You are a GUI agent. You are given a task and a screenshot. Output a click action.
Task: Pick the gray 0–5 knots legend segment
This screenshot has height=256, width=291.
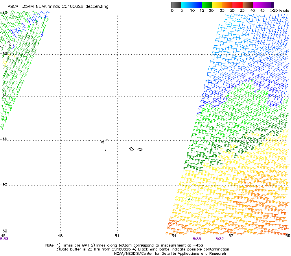pos(176,5)
